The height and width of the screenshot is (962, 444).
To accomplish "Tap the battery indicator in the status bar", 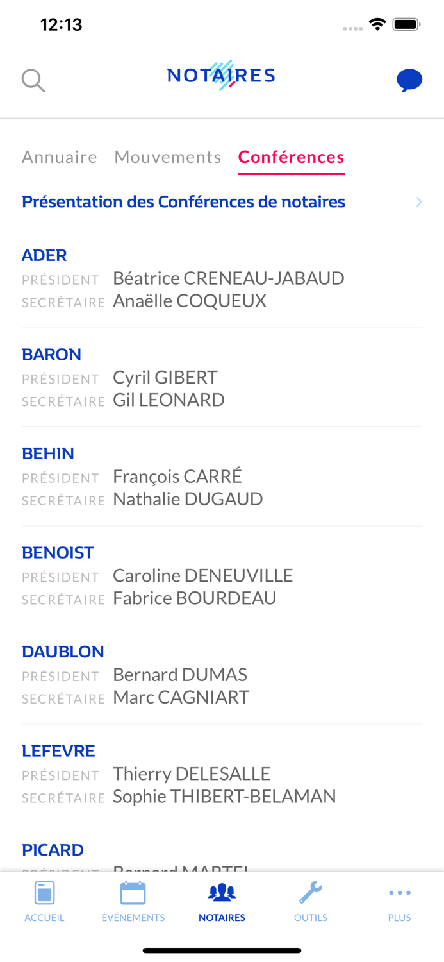I will click(x=409, y=23).
